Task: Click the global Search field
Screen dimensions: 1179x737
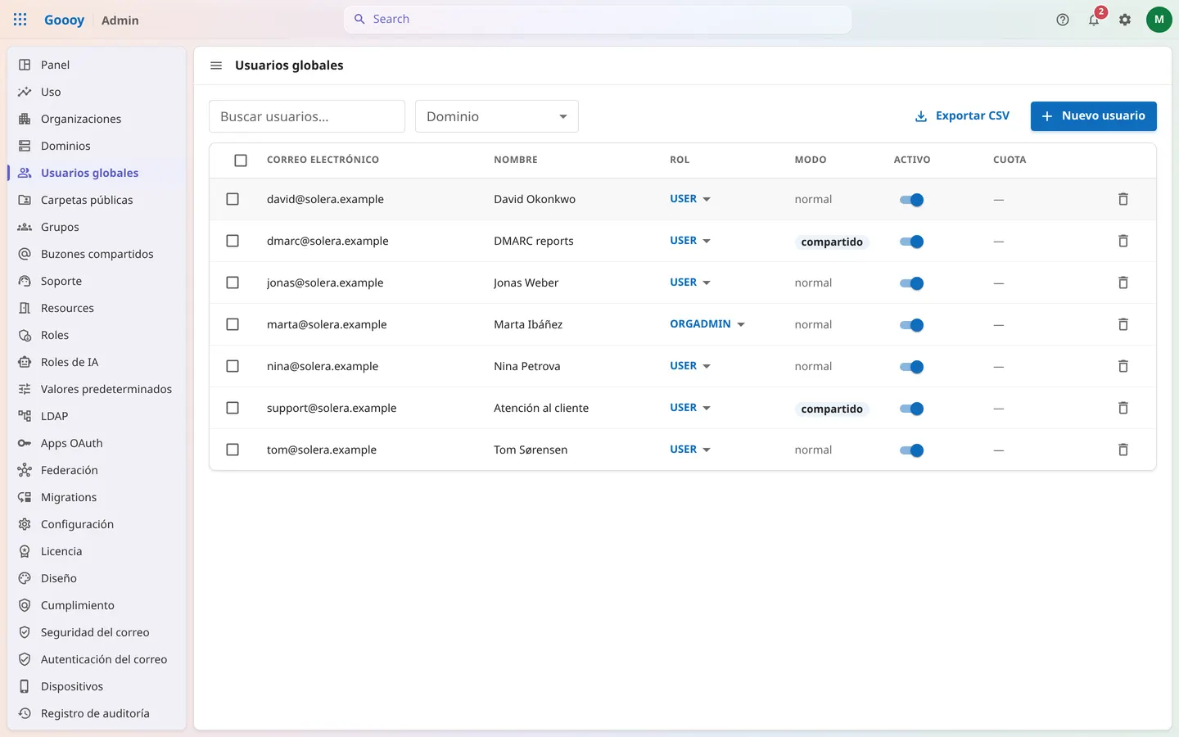Action: coord(598,19)
